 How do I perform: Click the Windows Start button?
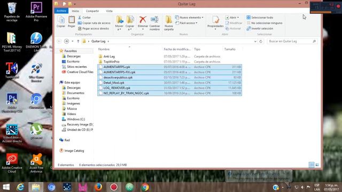6,187
